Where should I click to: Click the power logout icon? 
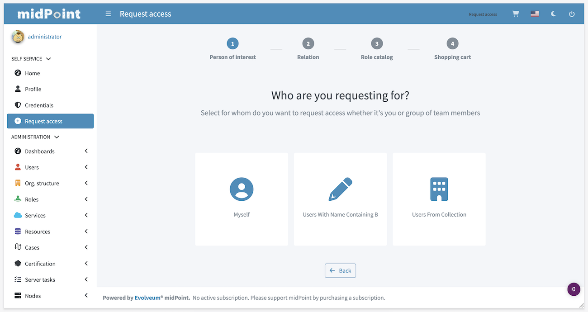(572, 14)
